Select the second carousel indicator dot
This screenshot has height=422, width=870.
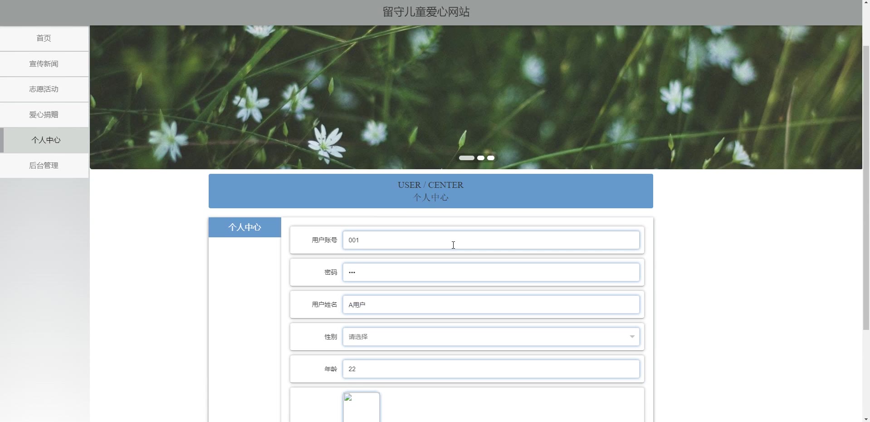(x=481, y=158)
